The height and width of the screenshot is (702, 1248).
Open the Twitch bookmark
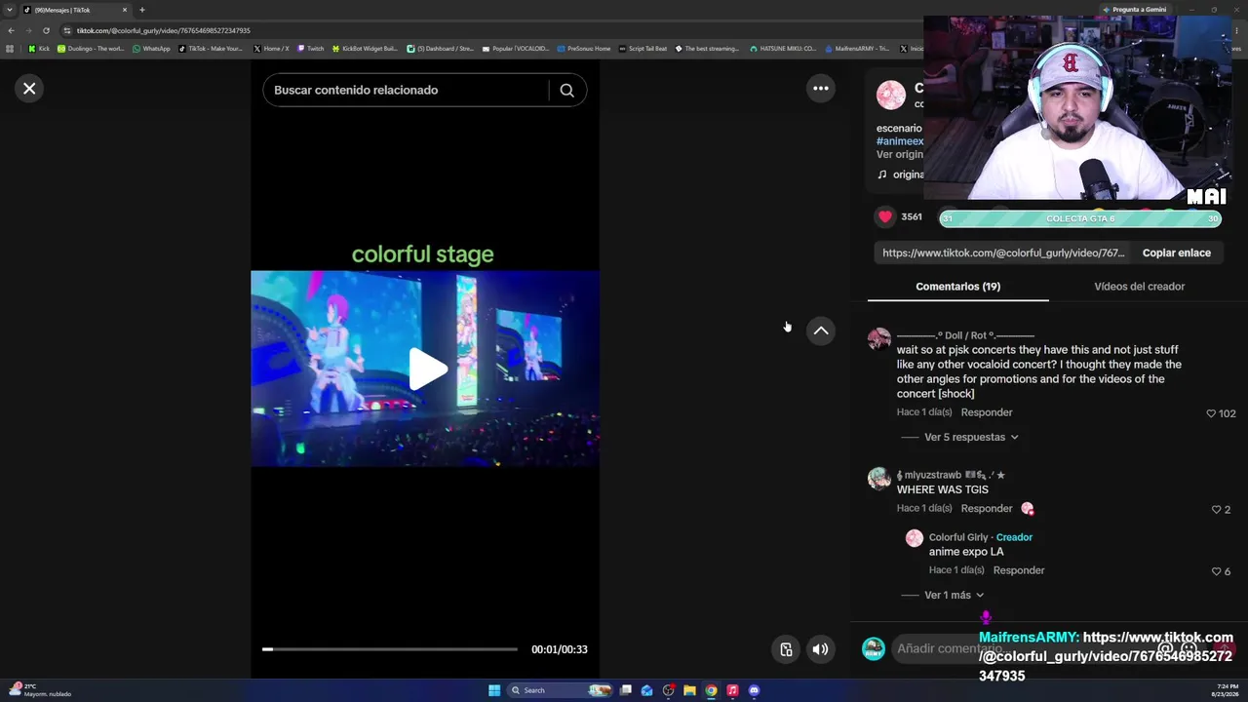click(x=311, y=49)
